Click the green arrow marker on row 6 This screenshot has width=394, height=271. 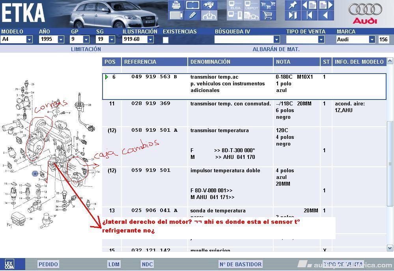pyautogui.click(x=107, y=77)
